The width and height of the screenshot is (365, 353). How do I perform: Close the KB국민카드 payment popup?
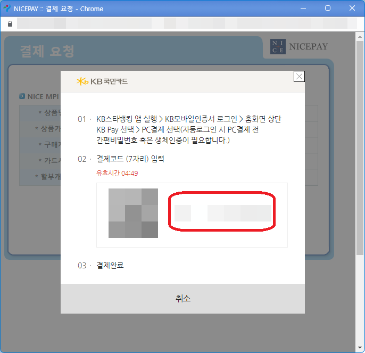coord(299,77)
